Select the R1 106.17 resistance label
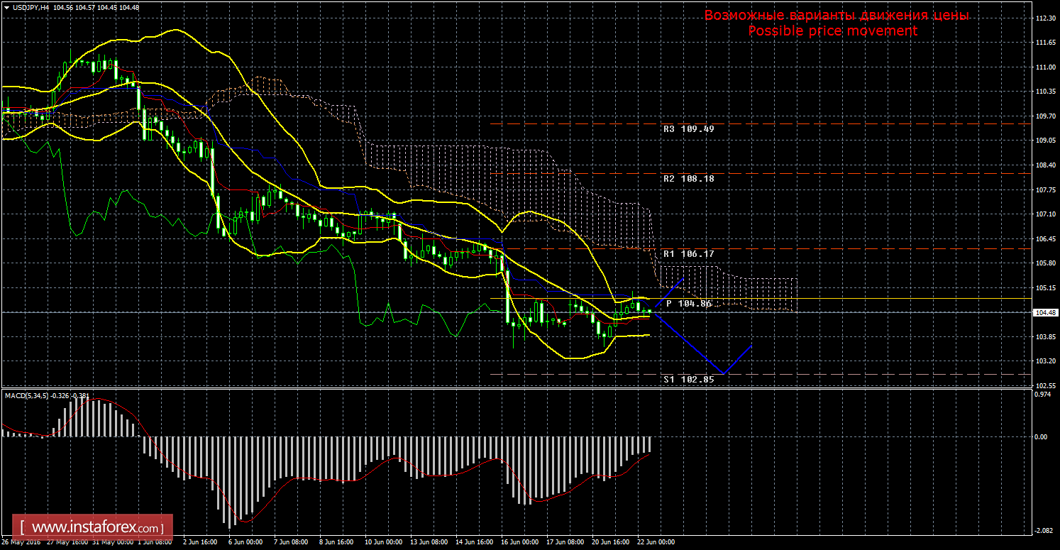The height and width of the screenshot is (550, 1060). (x=688, y=253)
